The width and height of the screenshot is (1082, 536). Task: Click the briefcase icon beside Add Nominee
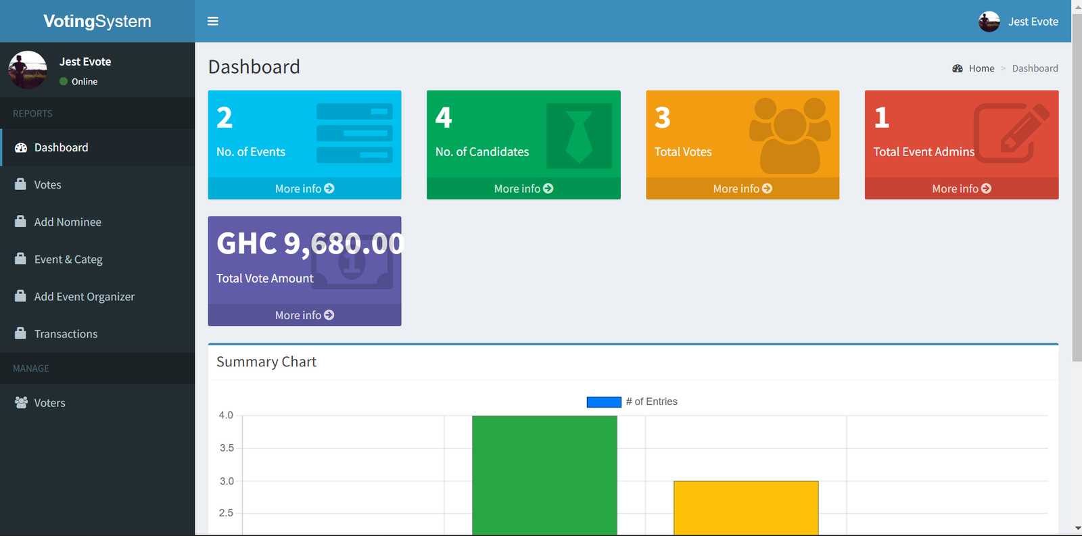click(x=21, y=222)
